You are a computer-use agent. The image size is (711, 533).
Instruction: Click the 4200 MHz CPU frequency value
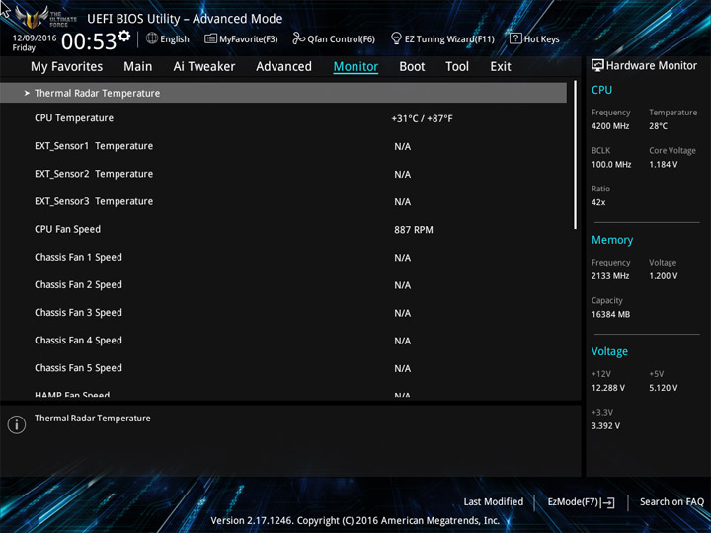(610, 126)
